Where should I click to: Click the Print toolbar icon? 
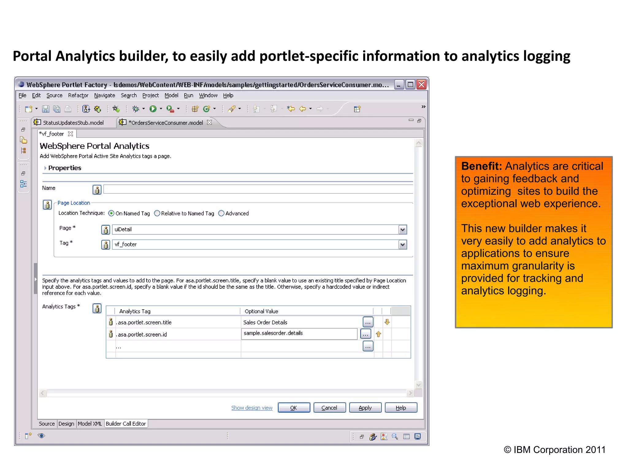click(68, 109)
